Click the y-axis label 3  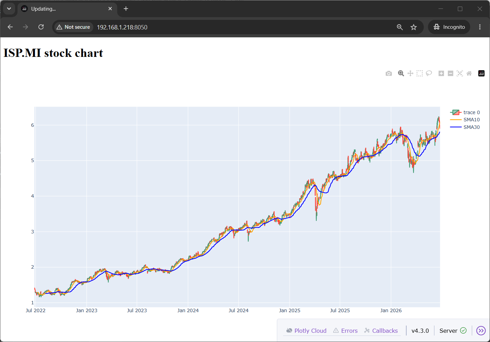(33, 232)
